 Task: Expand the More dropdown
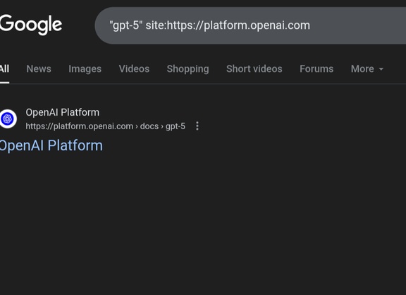pyautogui.click(x=367, y=69)
